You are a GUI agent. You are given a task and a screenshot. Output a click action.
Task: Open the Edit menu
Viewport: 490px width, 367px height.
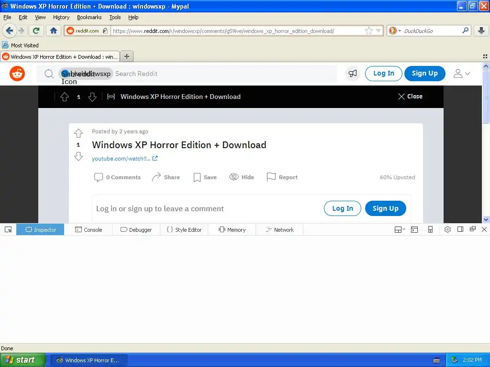click(23, 17)
